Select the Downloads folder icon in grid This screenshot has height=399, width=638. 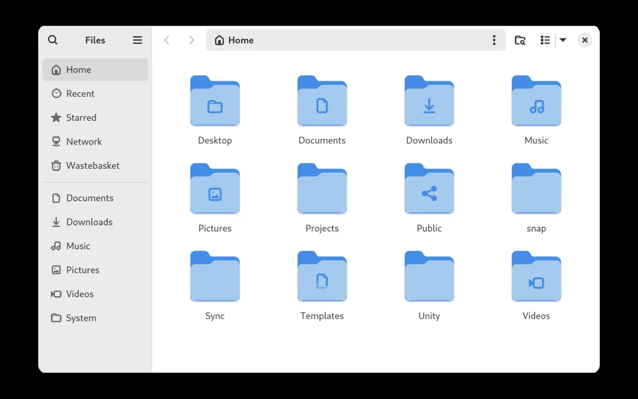tap(429, 101)
